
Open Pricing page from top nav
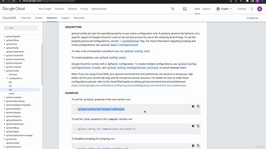point(84,9)
